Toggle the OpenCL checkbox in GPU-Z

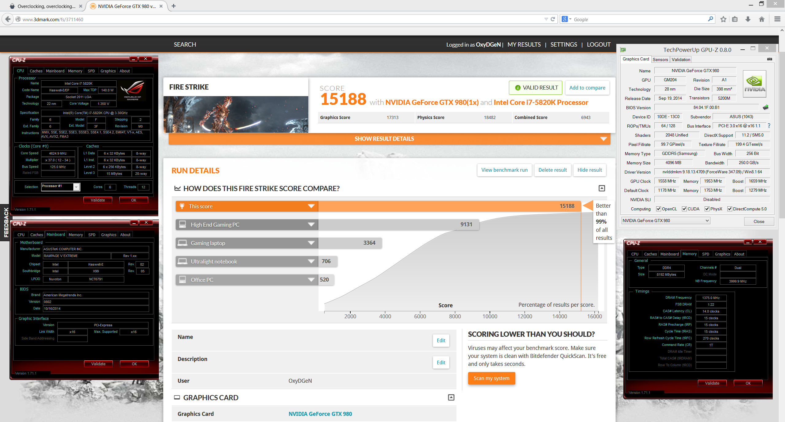(x=659, y=209)
